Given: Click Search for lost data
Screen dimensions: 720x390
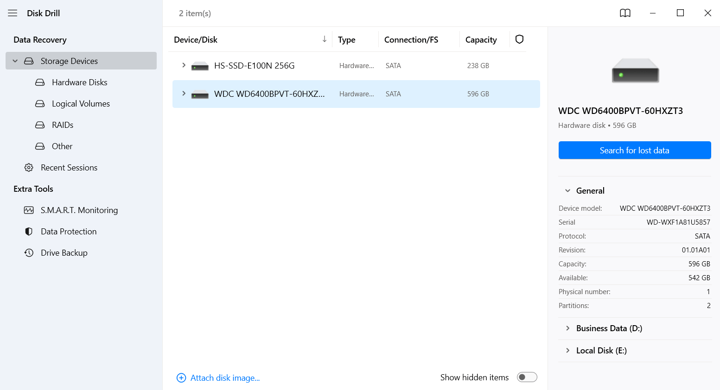Looking at the screenshot, I should coord(634,150).
